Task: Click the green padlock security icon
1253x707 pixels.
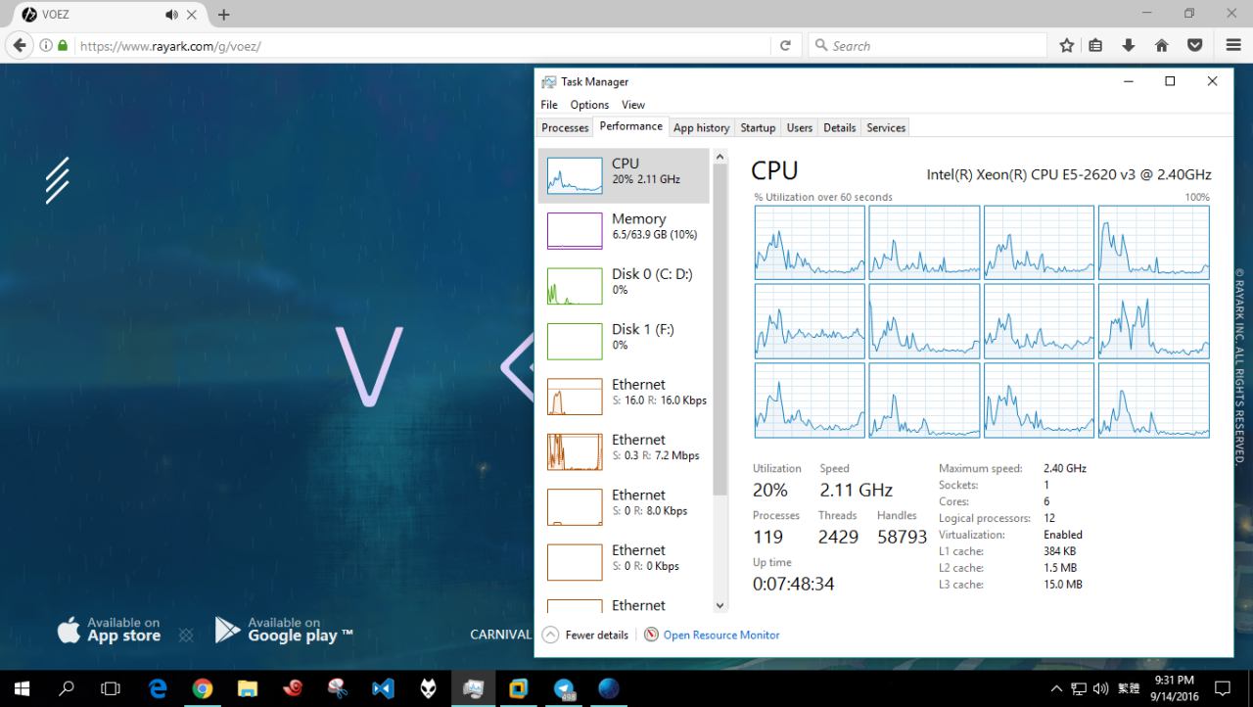Action: pos(63,45)
